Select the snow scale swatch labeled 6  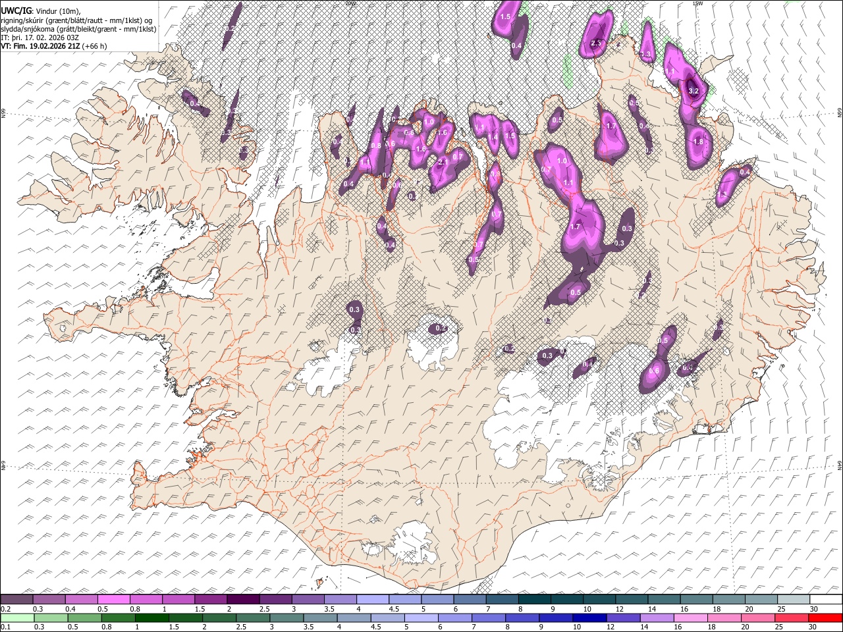pos(470,600)
